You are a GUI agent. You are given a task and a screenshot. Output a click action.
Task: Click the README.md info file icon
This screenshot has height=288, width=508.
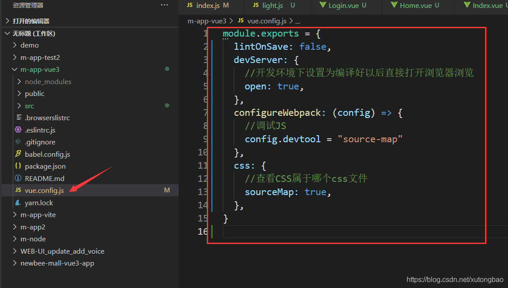[x=18, y=178]
